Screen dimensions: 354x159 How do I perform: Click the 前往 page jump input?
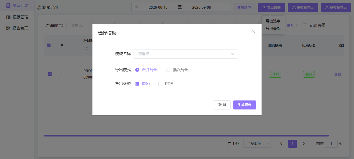(331, 144)
